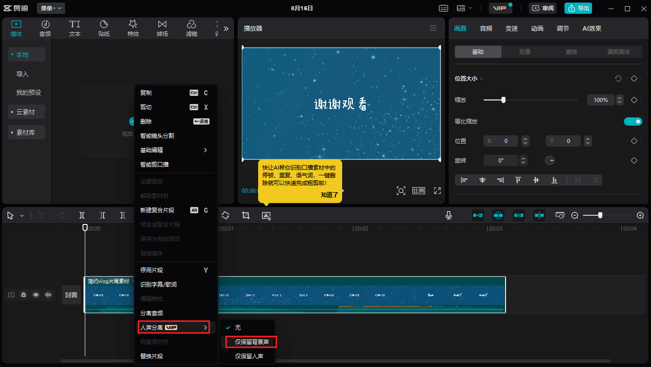The width and height of the screenshot is (651, 367).
Task: Click the 封面 cover thumbnail on timeline
Action: point(72,295)
